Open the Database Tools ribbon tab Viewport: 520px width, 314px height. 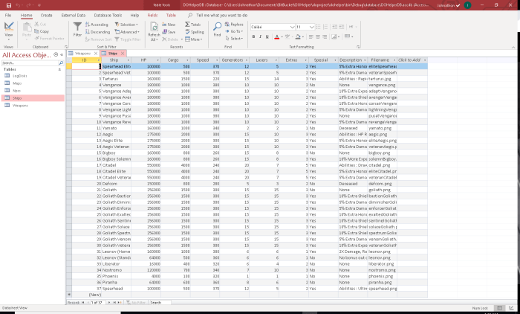click(x=108, y=15)
